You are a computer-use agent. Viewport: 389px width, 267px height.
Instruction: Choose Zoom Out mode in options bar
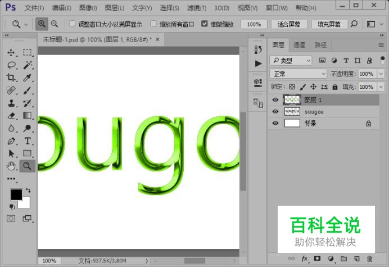tap(55, 24)
